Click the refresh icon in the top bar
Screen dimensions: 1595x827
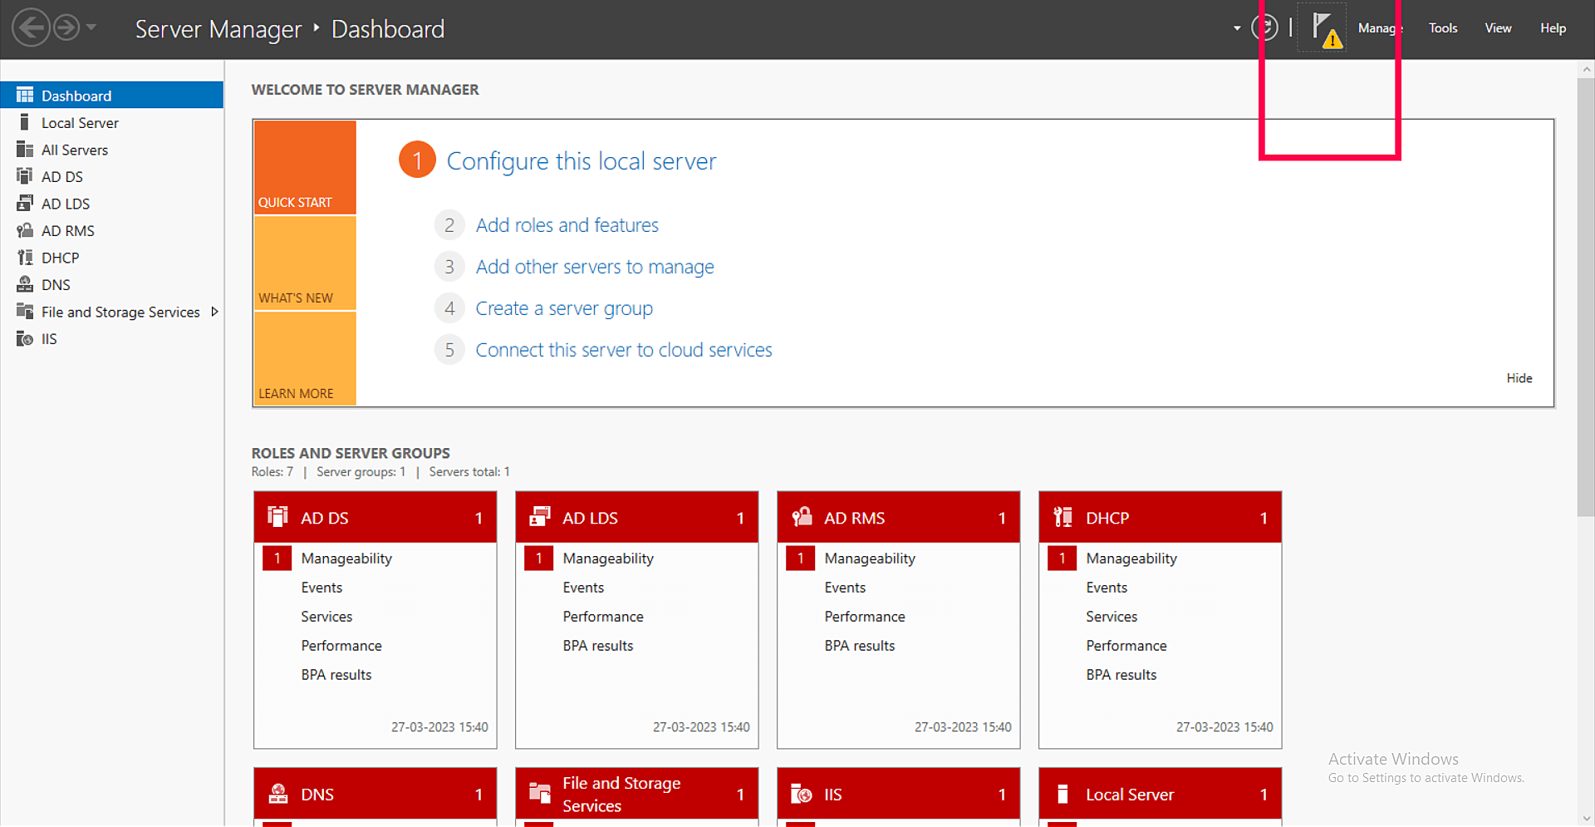click(x=1264, y=27)
